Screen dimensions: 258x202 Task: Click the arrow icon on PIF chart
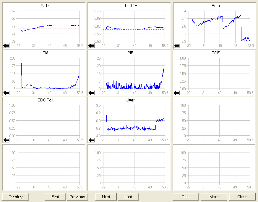(x=91, y=93)
